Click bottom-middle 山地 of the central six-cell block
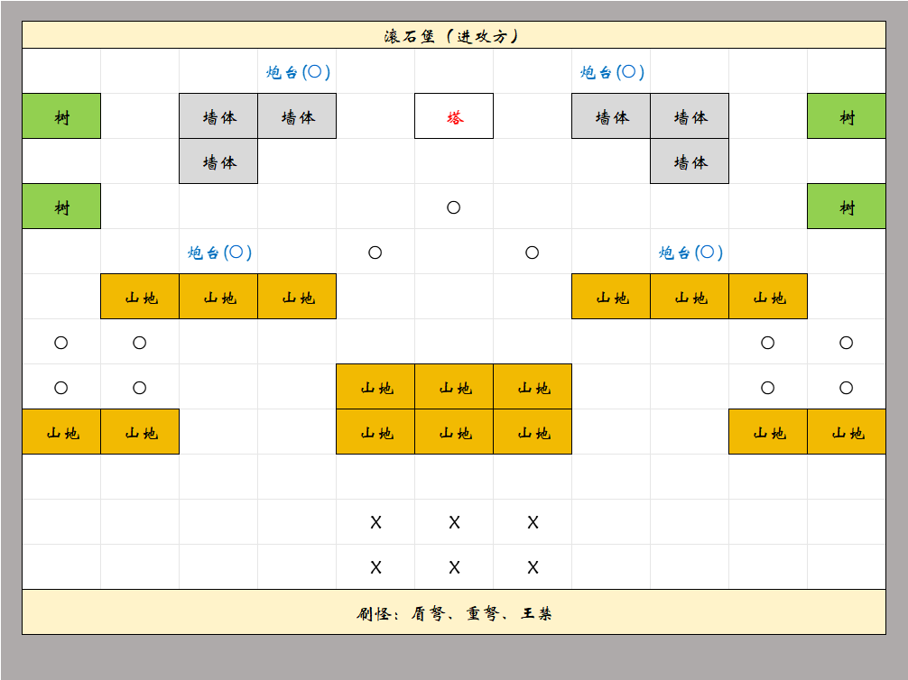Screen dimensions: 908x680 pos(454,432)
